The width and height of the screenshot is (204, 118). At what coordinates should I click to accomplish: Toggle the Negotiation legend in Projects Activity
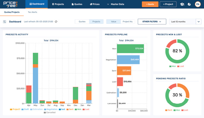click(51, 109)
